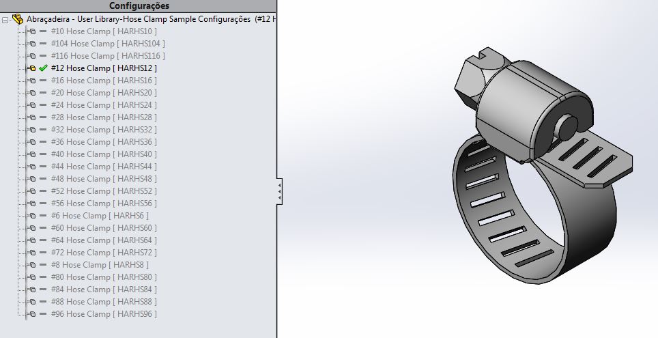Click configuration icon of #60 Hose Clamp
Image resolution: width=658 pixels, height=338 pixels.
[x=32, y=227]
